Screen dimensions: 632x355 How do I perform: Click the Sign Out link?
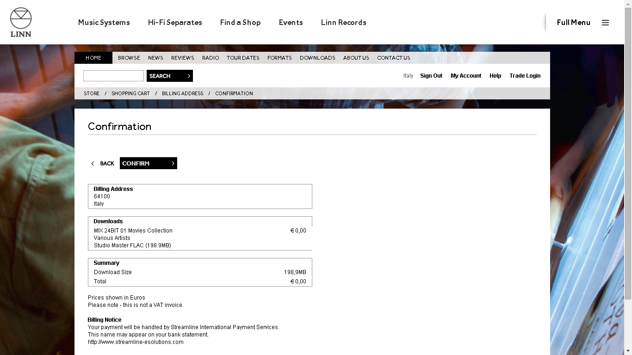pos(431,76)
